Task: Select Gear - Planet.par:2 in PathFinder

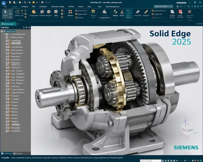Action: point(18,77)
